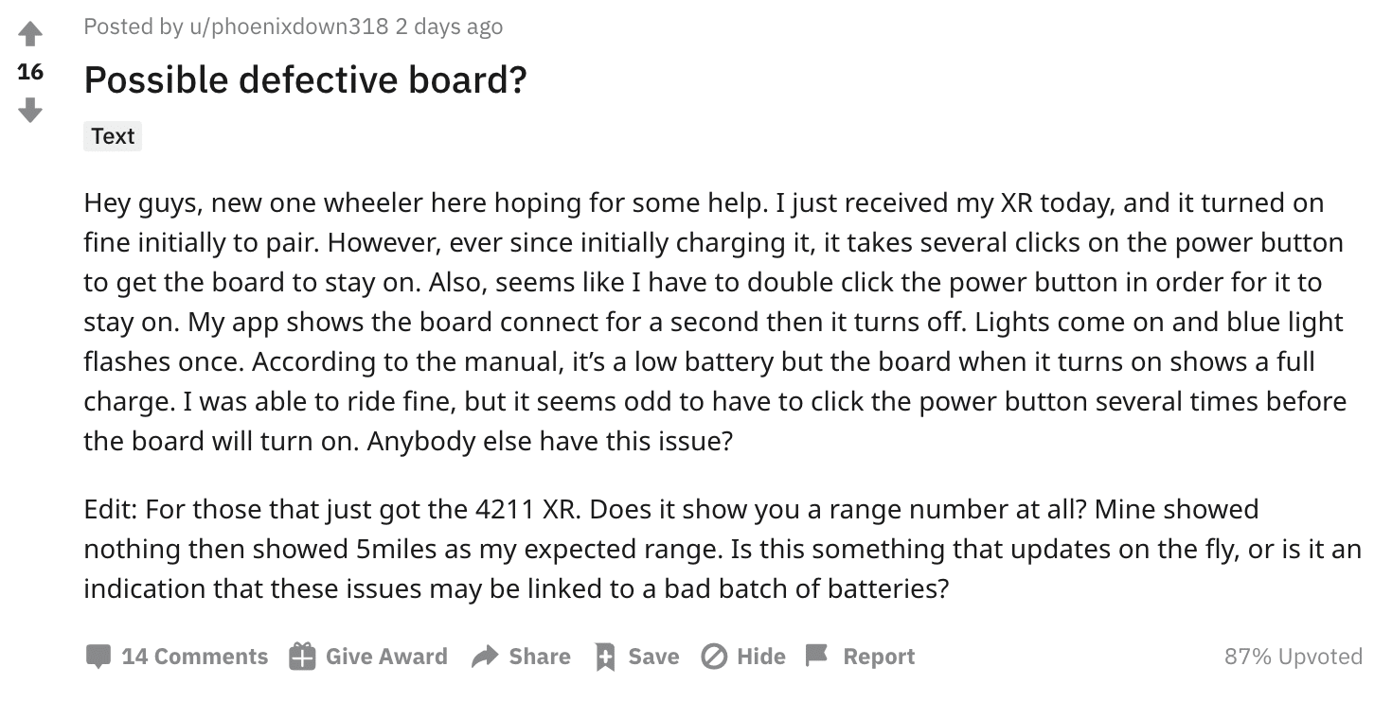Click the '14 Comments' text label
This screenshot has height=719, width=1392.
click(195, 657)
